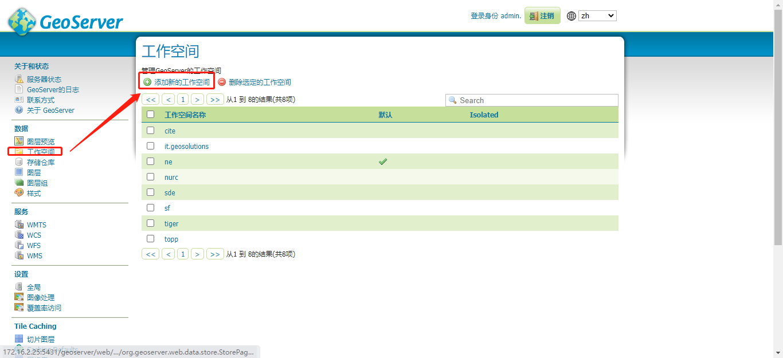Click the WCS service icon

click(19, 235)
